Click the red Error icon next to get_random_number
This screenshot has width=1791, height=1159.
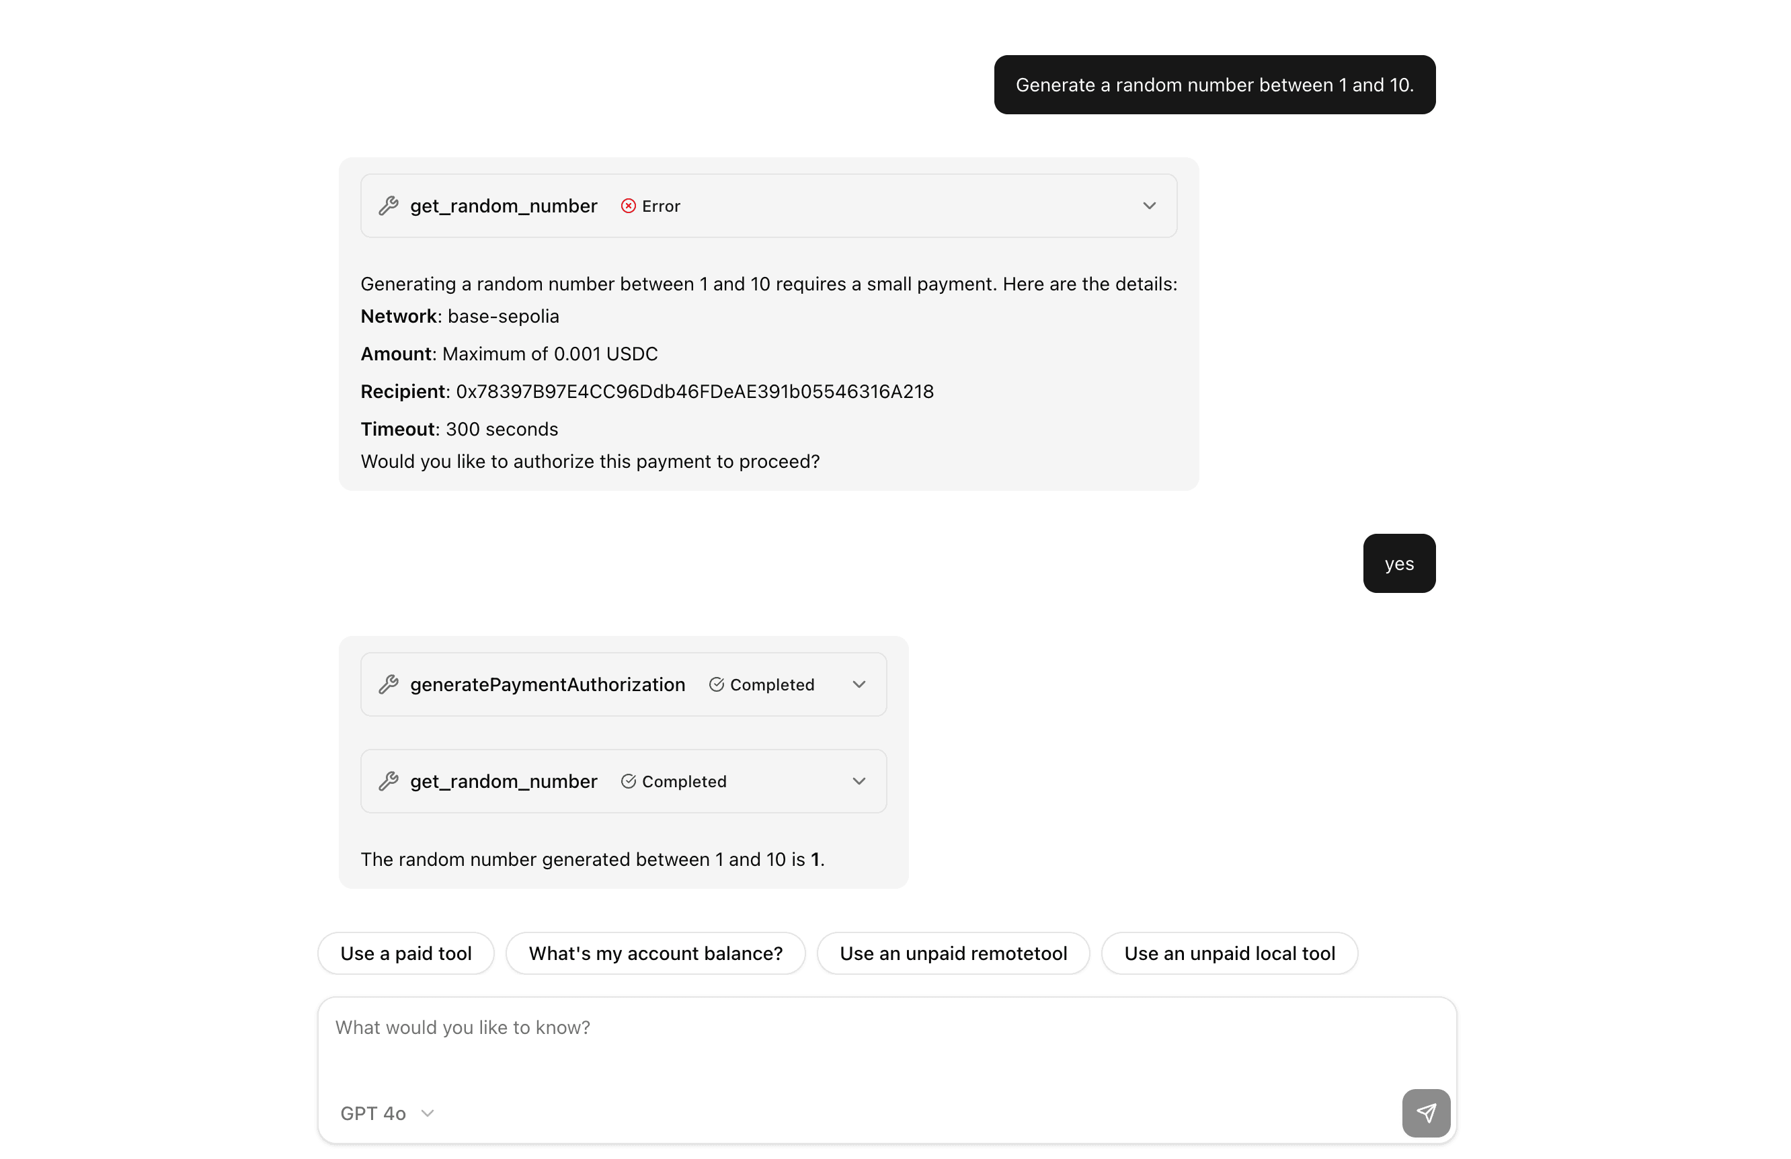point(629,206)
